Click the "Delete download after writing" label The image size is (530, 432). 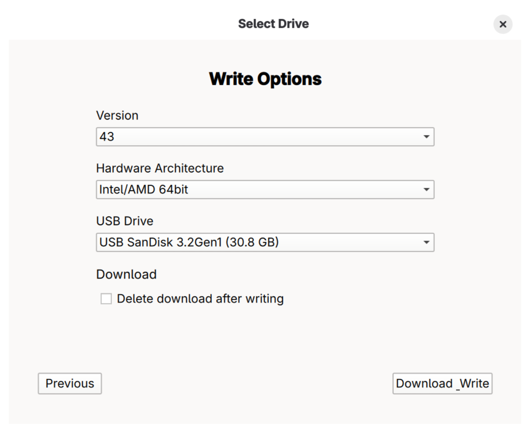click(200, 299)
